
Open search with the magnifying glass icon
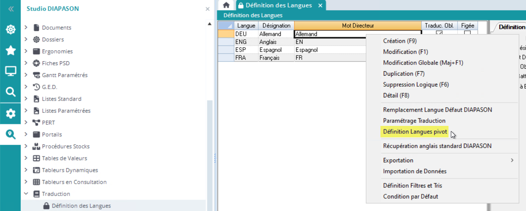click(10, 92)
